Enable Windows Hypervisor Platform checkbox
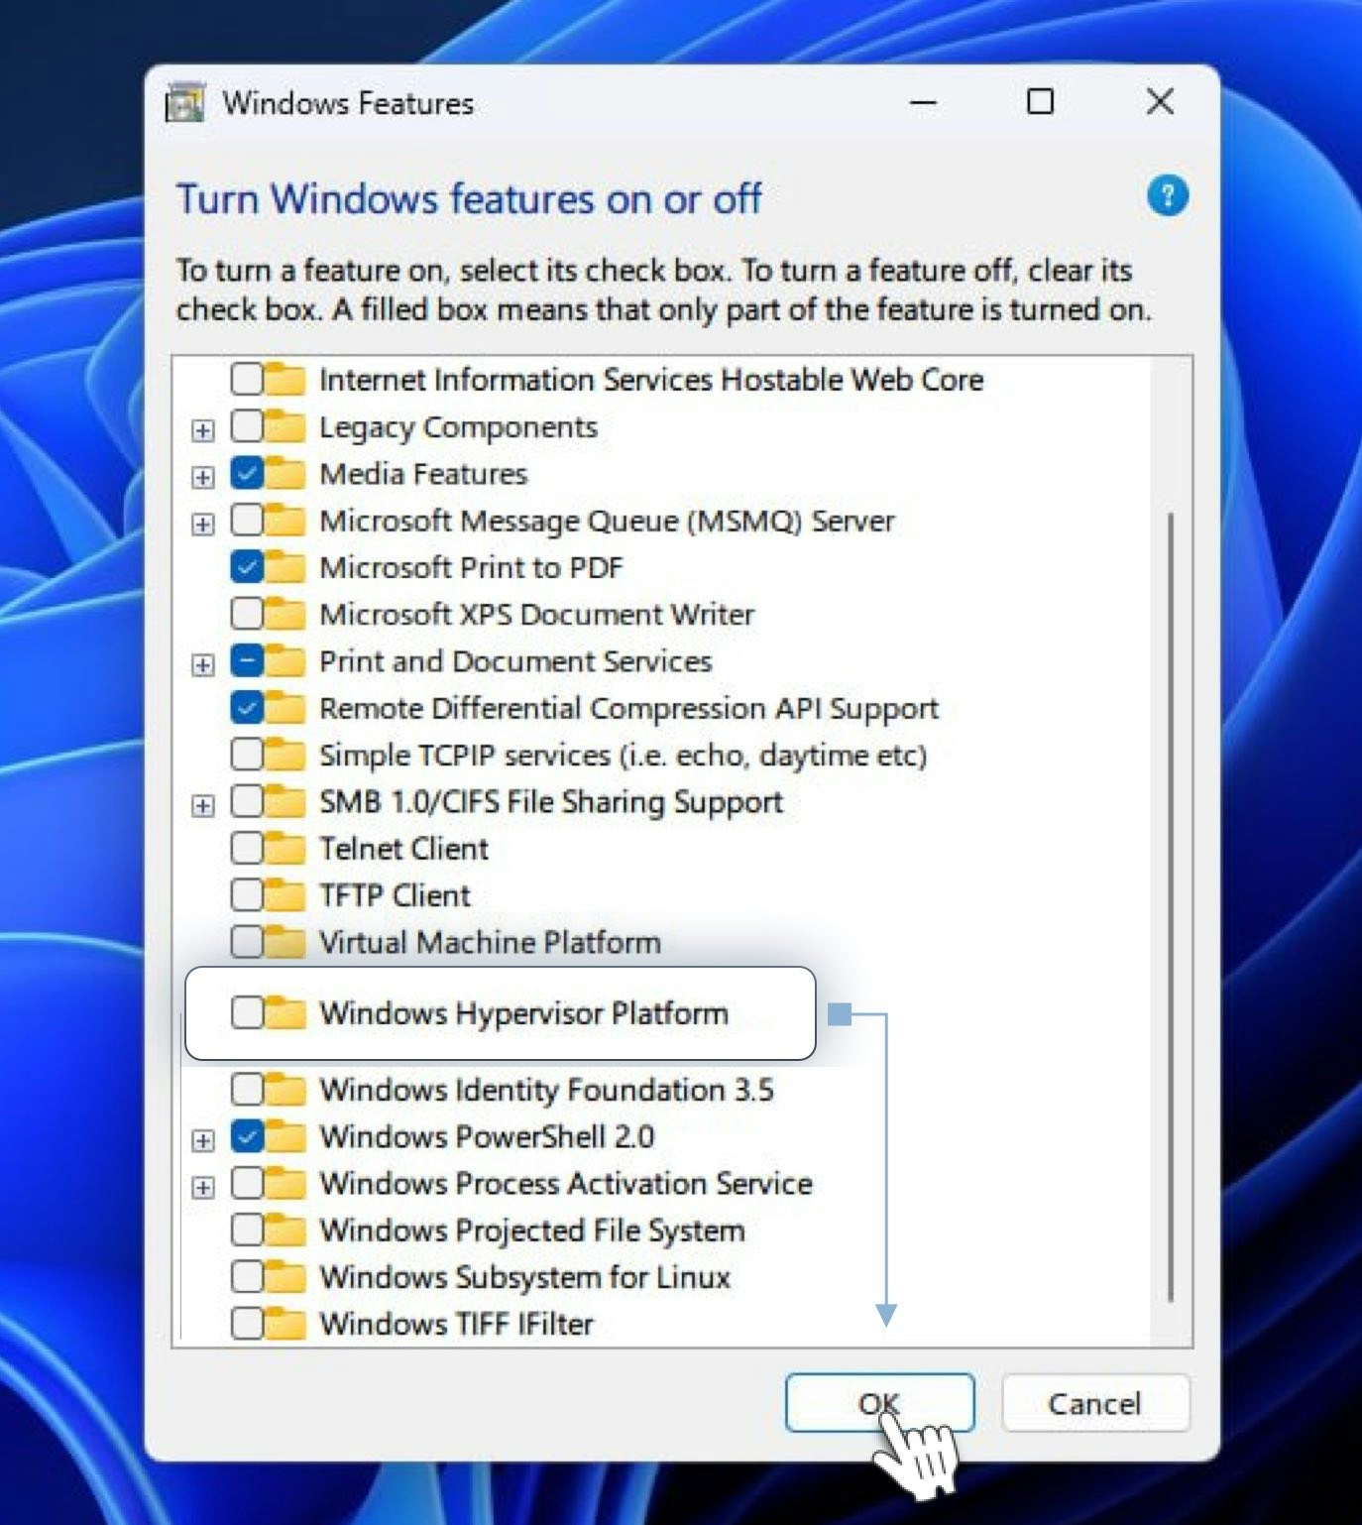 (x=246, y=1012)
